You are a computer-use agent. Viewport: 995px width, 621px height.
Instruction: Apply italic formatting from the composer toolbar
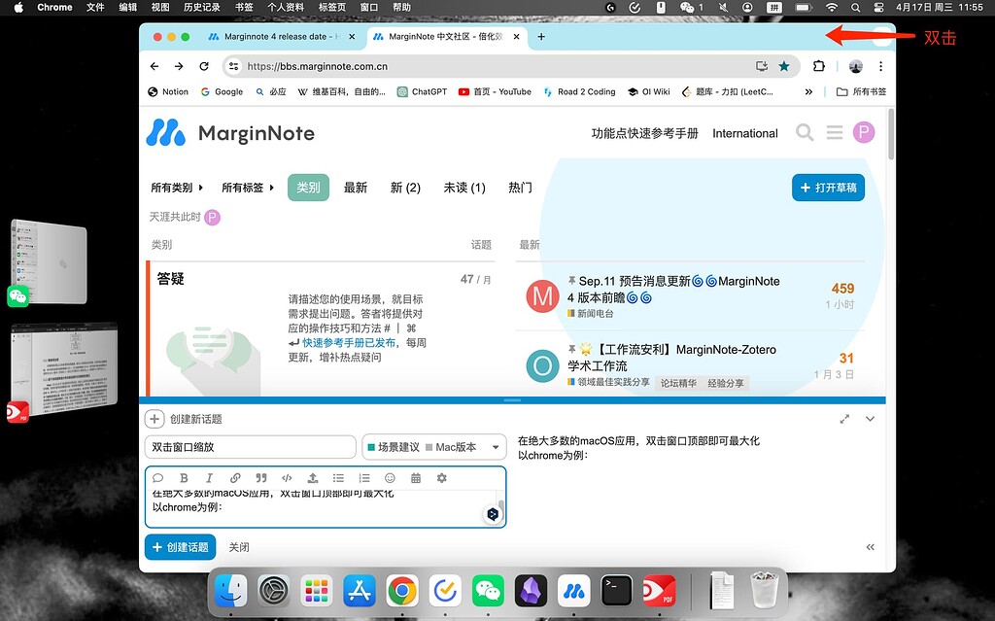coord(208,478)
